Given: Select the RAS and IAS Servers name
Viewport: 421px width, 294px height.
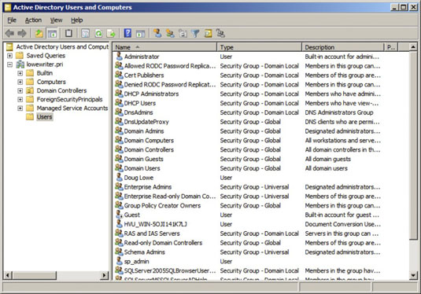Looking at the screenshot, I should pyautogui.click(x=152, y=233).
